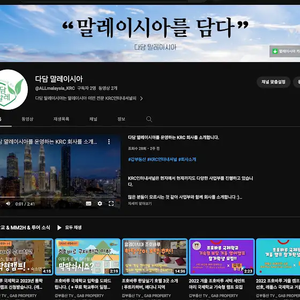Click channel name under the 2:19 video
300x300 pixels.
coord(79,296)
